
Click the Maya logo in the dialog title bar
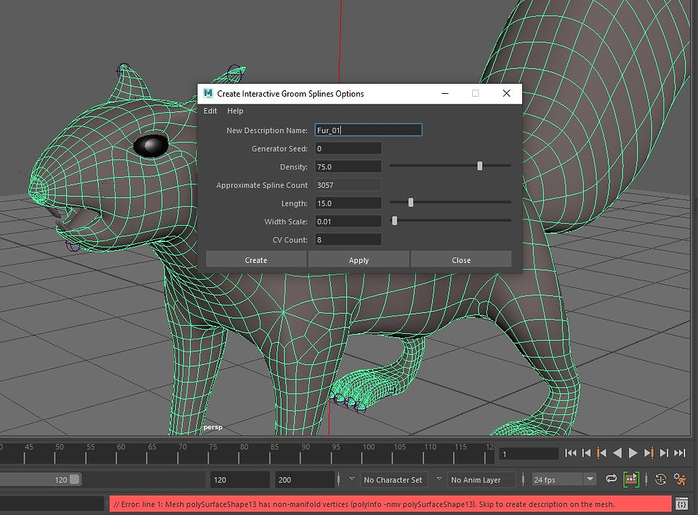pyautogui.click(x=208, y=93)
